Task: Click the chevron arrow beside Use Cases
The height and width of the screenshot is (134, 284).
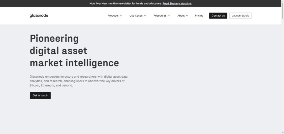Action: (x=145, y=16)
